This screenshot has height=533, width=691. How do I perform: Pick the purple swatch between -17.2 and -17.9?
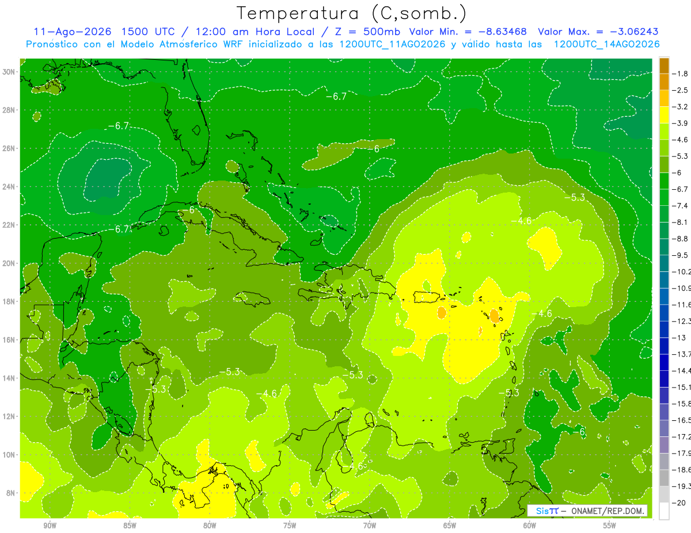(x=664, y=444)
